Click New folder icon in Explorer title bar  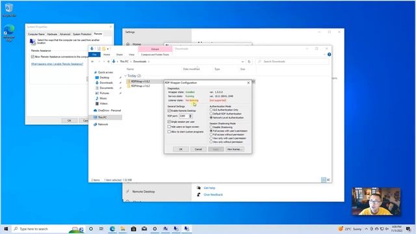[x=103, y=49]
